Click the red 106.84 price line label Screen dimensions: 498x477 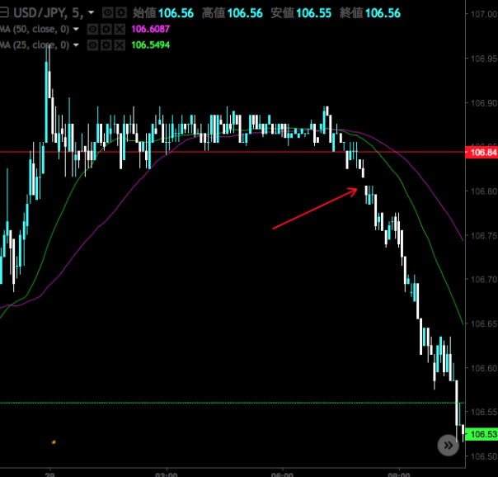tap(482, 153)
